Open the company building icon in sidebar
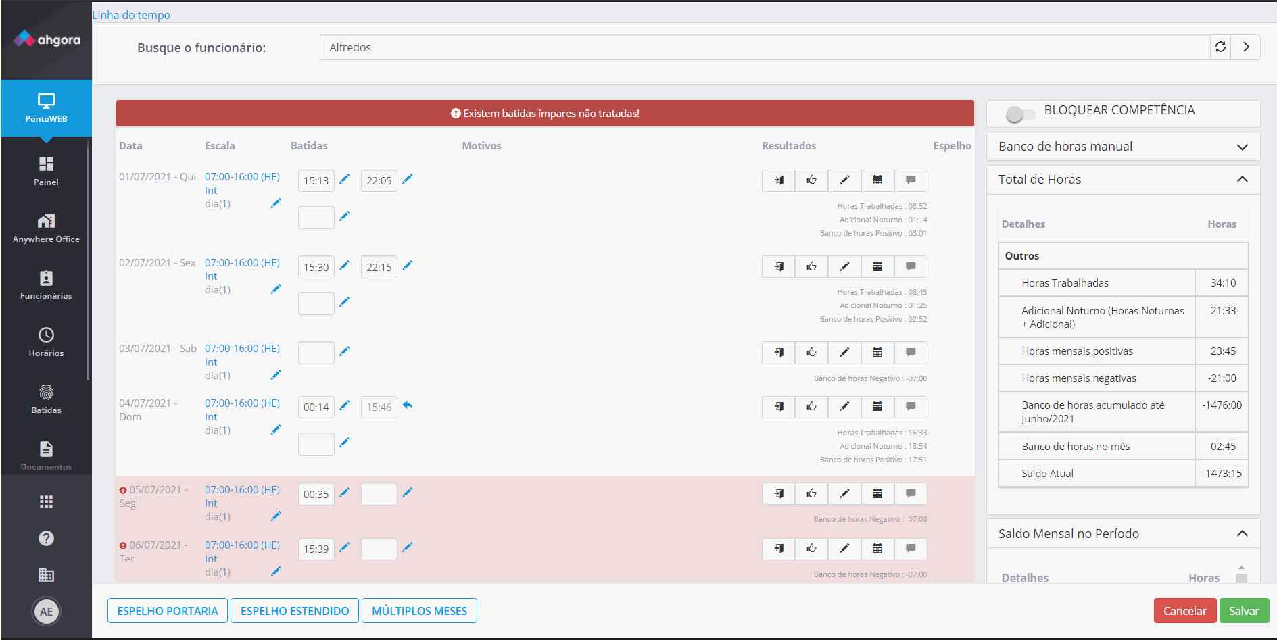1277x640 pixels. click(46, 574)
